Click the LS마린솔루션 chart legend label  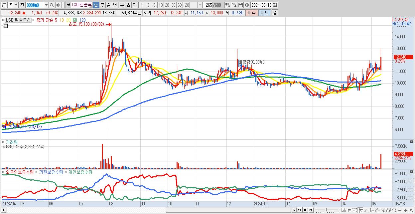(18, 20)
